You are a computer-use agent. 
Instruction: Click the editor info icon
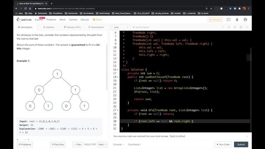click(223, 27)
